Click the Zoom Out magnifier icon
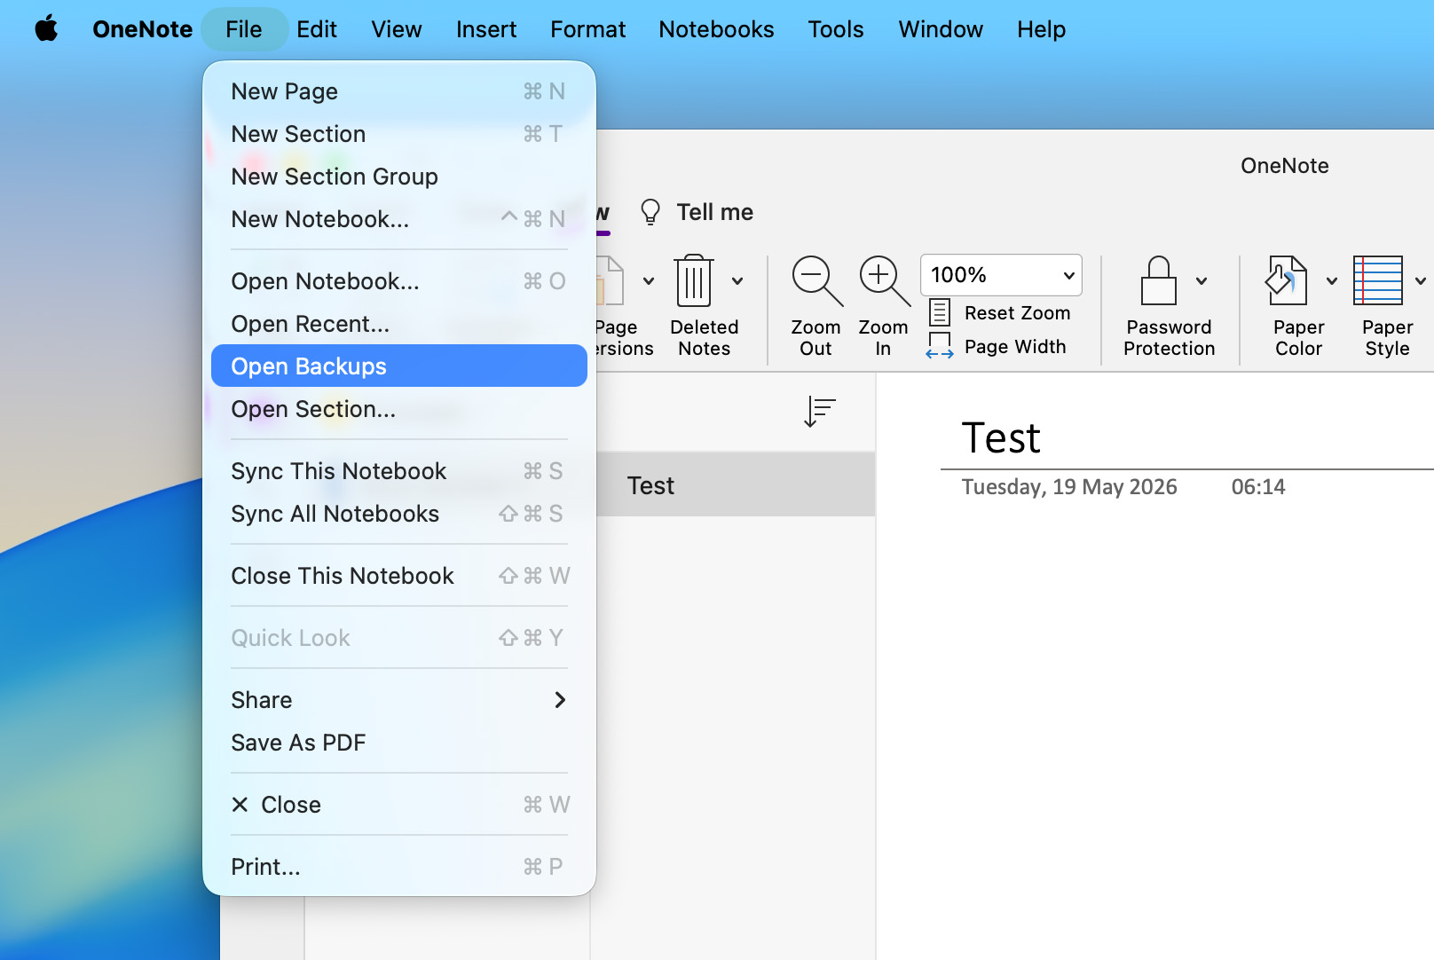 click(x=816, y=281)
